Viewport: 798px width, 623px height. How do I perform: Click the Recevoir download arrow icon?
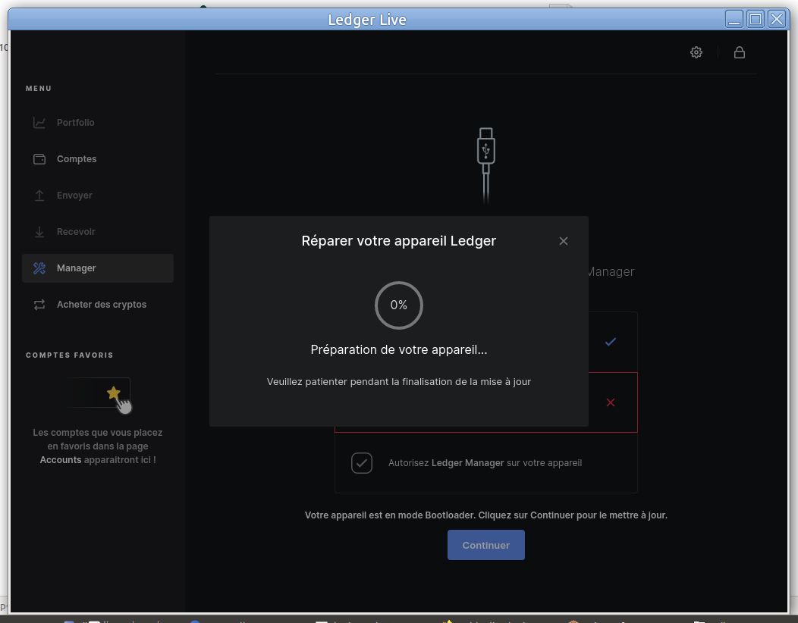point(39,232)
